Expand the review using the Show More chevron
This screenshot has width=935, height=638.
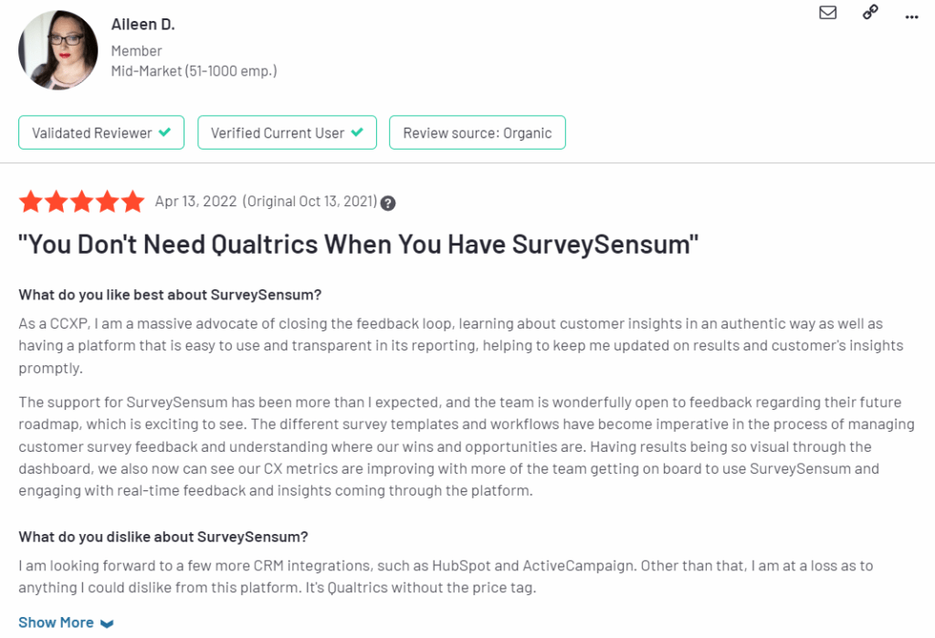107,622
